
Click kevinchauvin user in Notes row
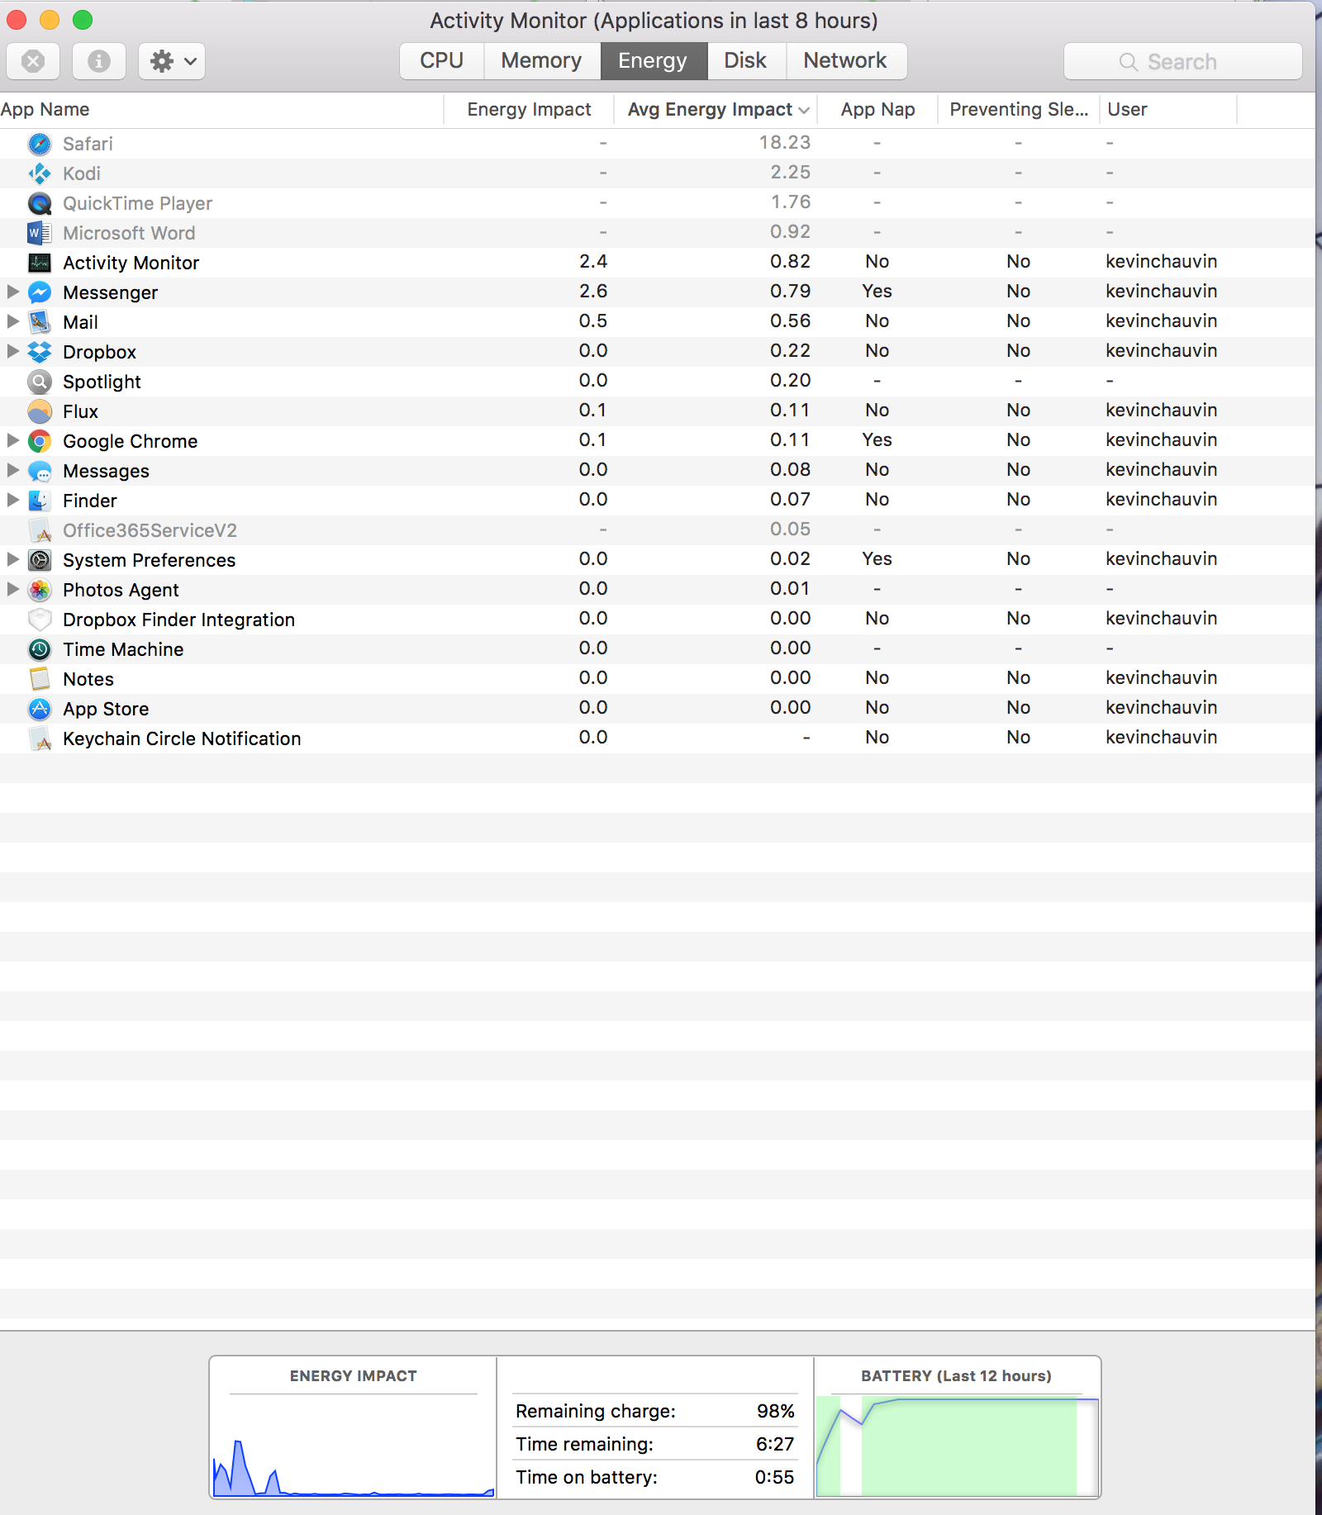point(1162,677)
